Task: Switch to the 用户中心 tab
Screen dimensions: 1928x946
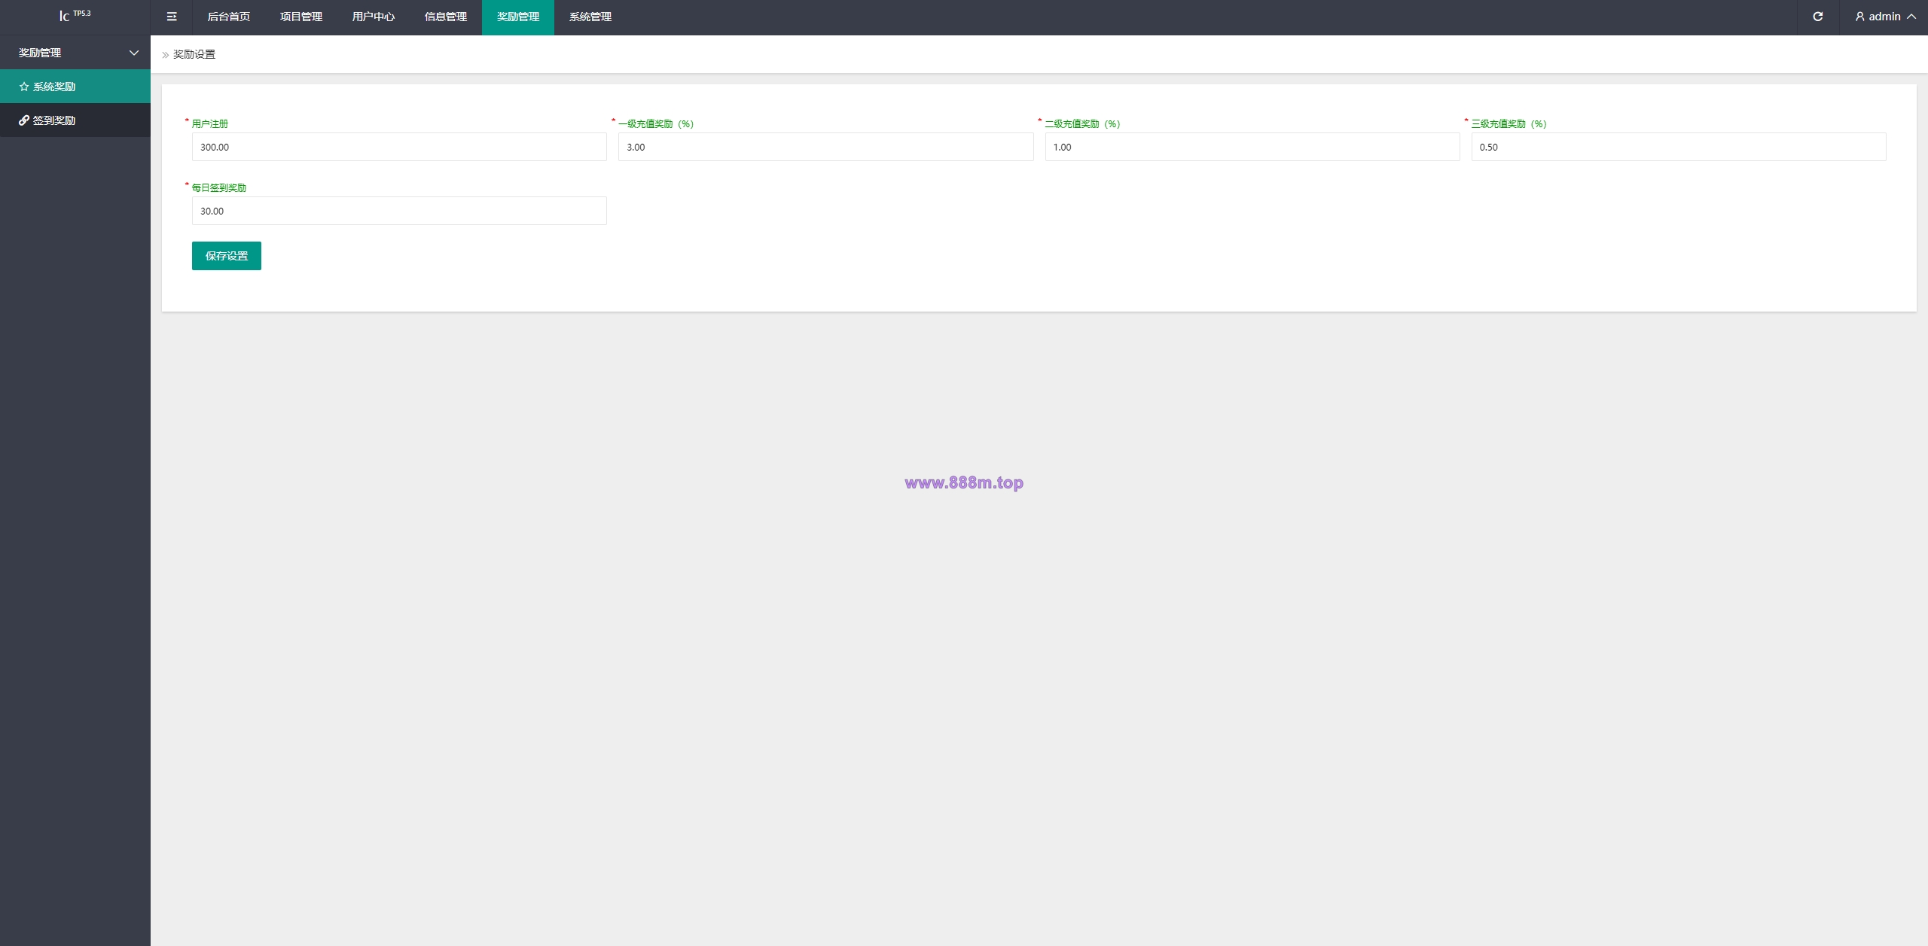Action: [374, 17]
